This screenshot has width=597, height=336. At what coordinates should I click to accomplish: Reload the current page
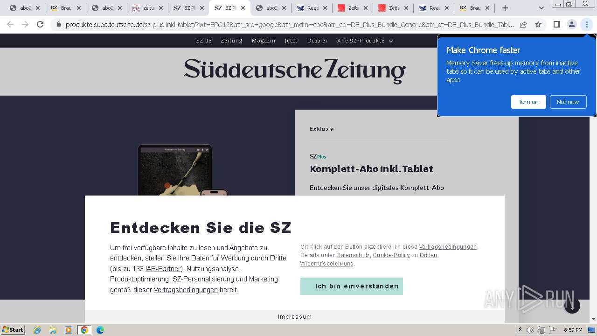[40, 24]
